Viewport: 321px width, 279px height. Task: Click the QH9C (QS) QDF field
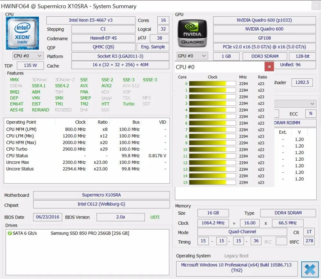[103, 47]
